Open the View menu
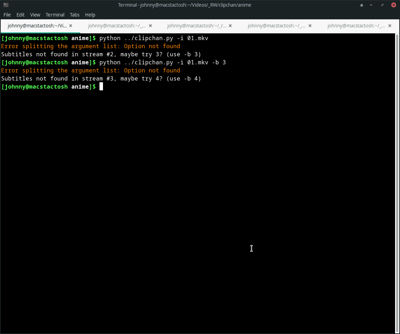400x334 pixels. pyautogui.click(x=35, y=15)
